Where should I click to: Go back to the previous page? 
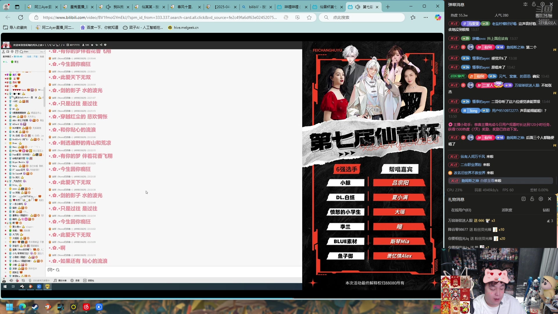(x=8, y=17)
